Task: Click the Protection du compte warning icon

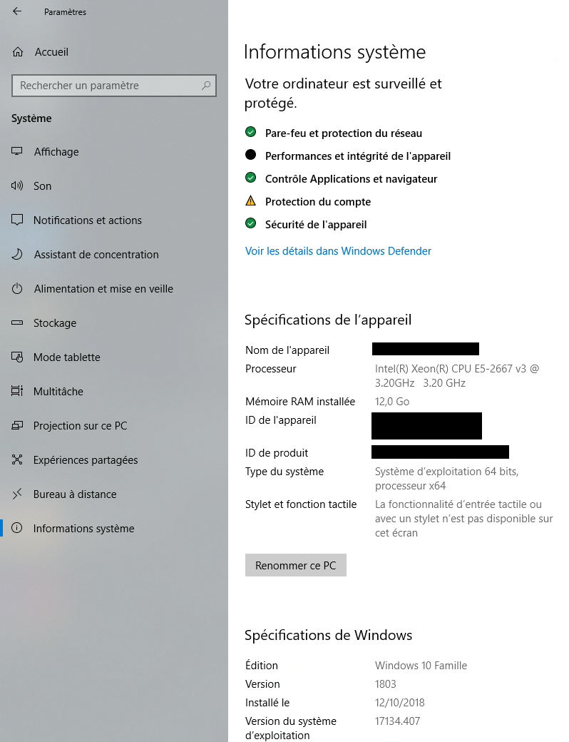Action: [x=251, y=201]
